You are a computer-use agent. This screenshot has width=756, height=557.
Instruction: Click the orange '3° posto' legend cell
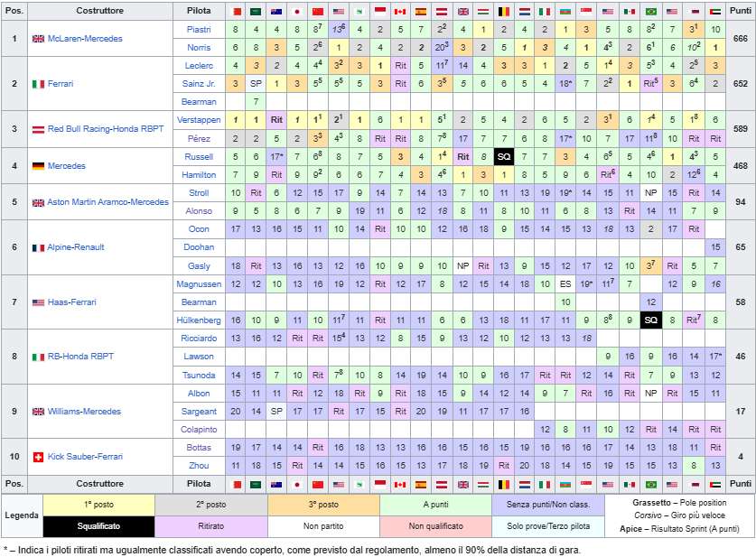[323, 505]
